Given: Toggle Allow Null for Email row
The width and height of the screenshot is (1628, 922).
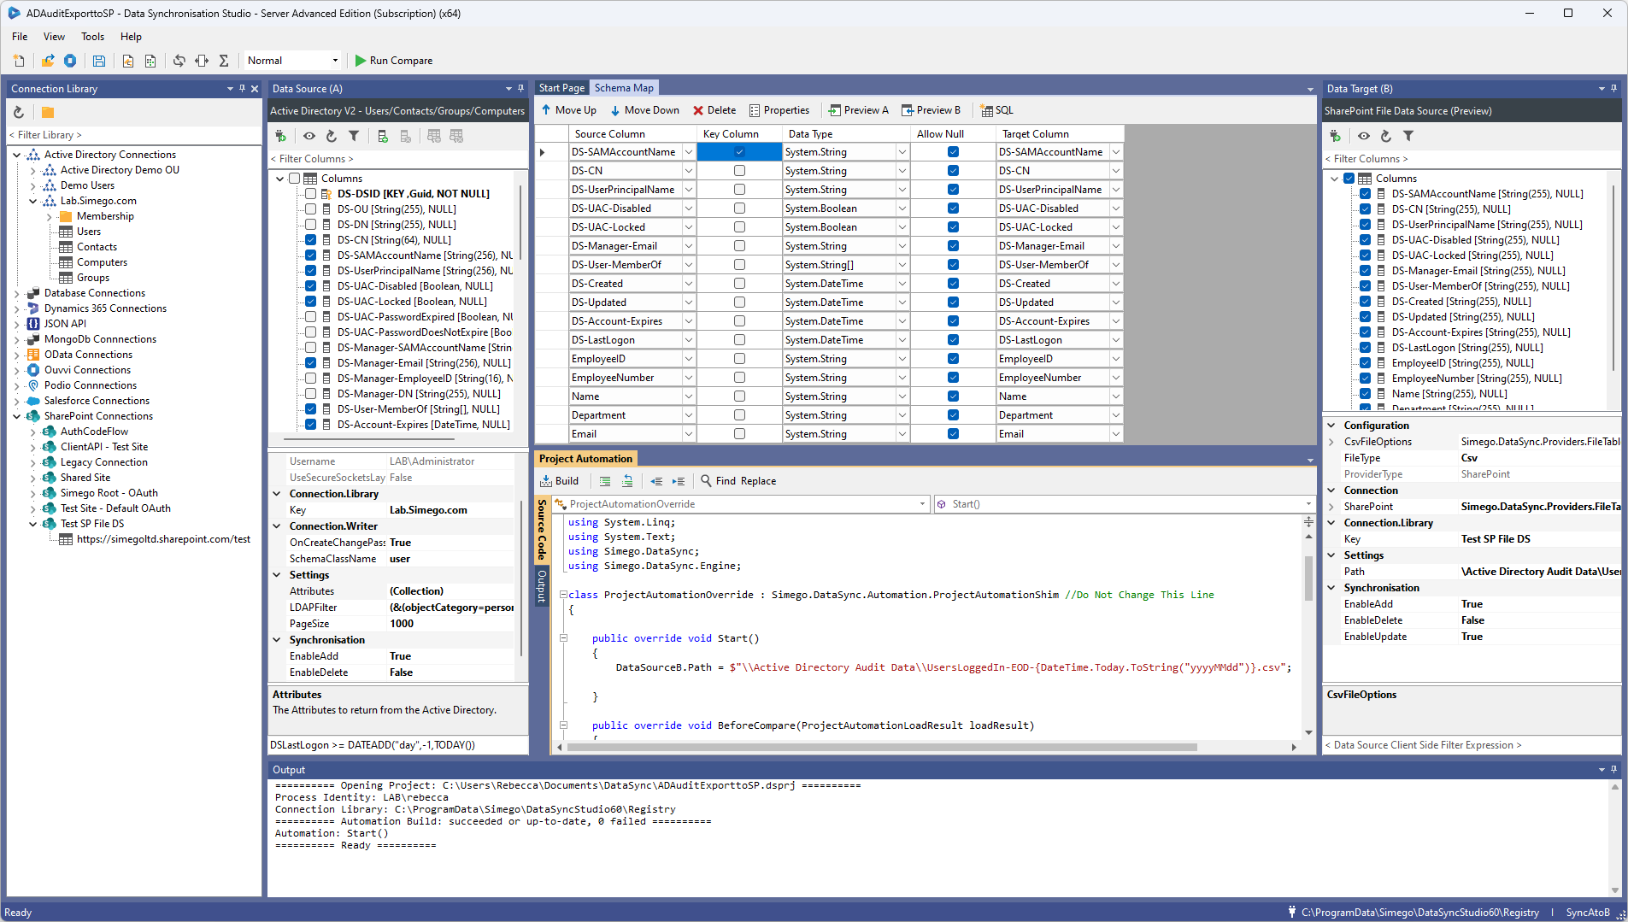Looking at the screenshot, I should tap(953, 434).
